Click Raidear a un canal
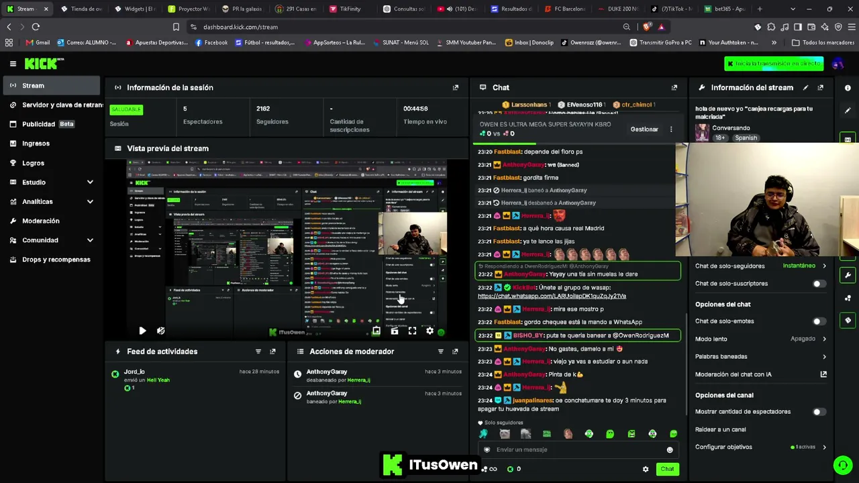Viewport: 859px width, 483px height. pyautogui.click(x=720, y=429)
